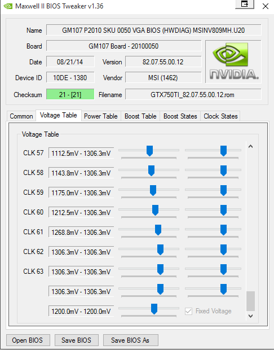
Task: Click the CLK 60 voltage field 1212.5mV
Action: pyautogui.click(x=81, y=212)
